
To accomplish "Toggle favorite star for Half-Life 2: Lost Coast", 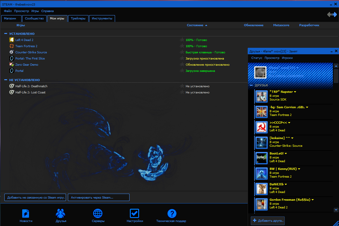I will point(182,92).
